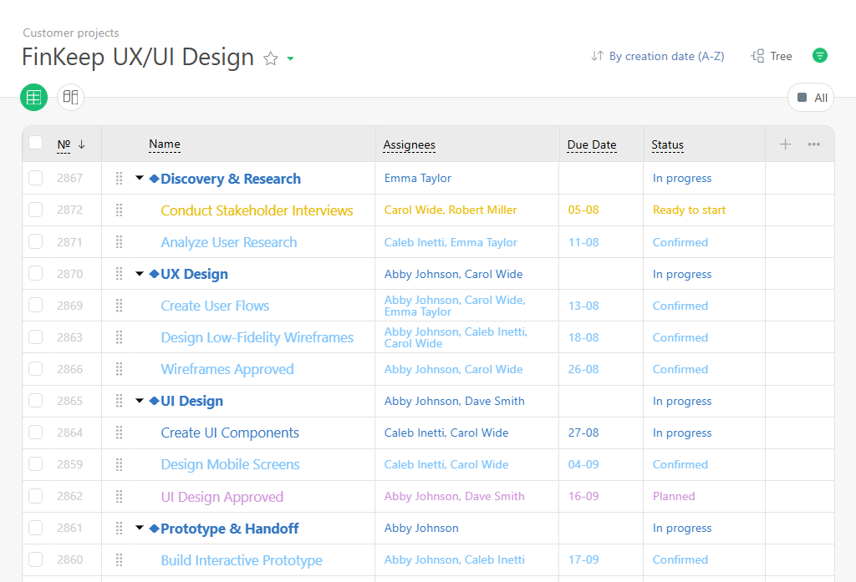This screenshot has height=582, width=856.
Task: Collapse the Discovery & Research group
Action: pos(140,178)
